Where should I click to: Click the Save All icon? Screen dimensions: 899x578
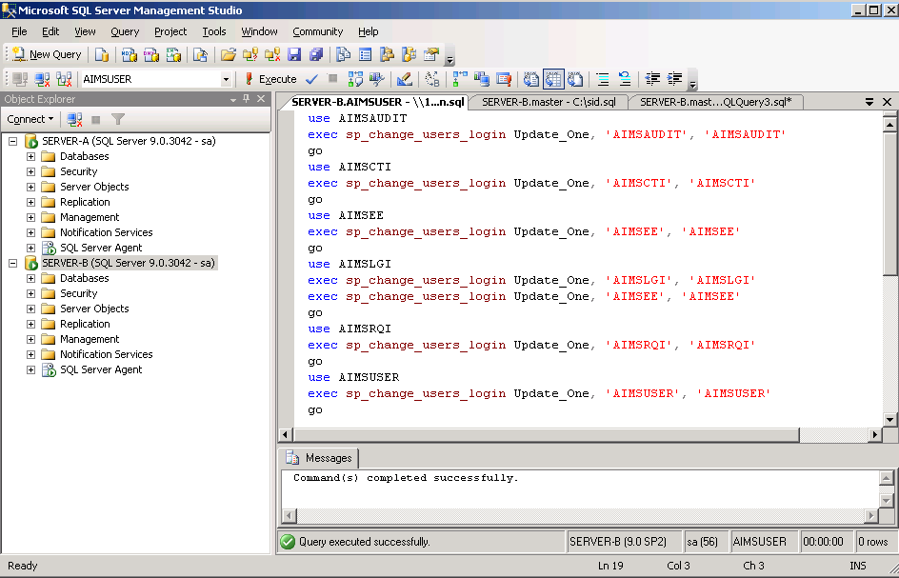coord(316,55)
